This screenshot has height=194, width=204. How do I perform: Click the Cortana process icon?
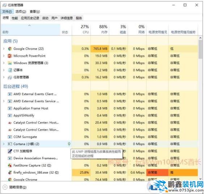coord(10,144)
